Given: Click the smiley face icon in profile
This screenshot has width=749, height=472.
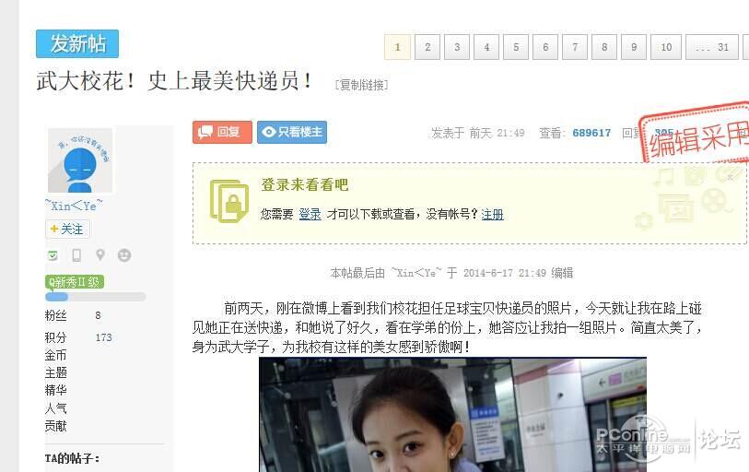Looking at the screenshot, I should 124,255.
